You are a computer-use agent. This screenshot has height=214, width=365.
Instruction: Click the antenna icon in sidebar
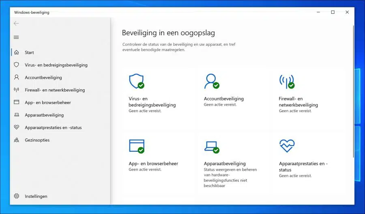coord(17,89)
